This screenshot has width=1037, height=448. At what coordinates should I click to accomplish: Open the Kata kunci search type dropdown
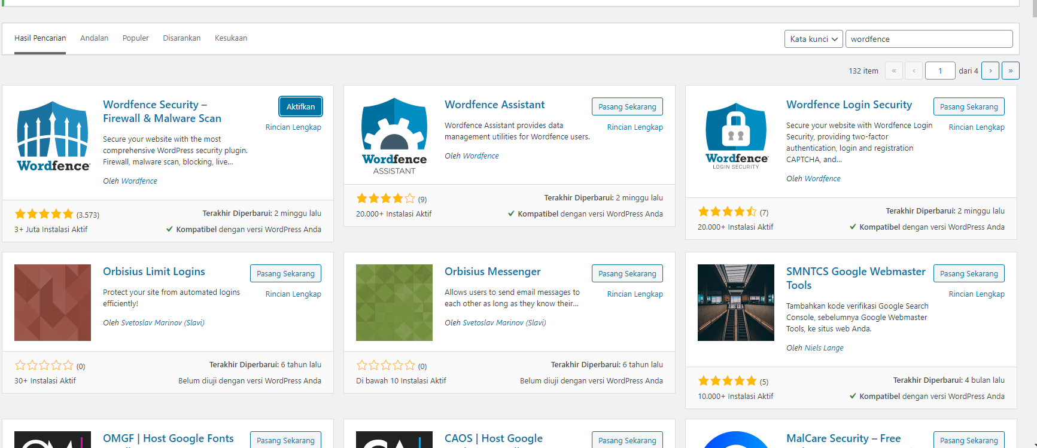814,39
